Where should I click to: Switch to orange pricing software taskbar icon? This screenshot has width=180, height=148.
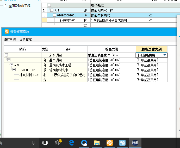click(109, 143)
